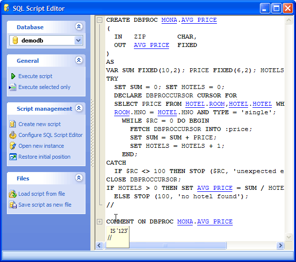Click the Execute script green arrow icon
This screenshot has height=262, width=296.
coord(13,76)
